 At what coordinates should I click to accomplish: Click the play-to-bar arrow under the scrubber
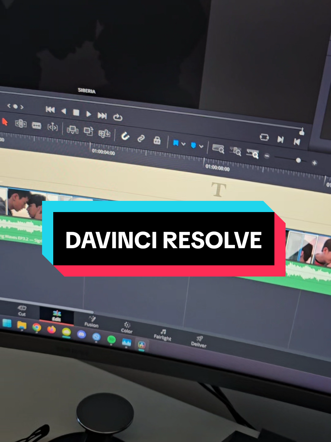280,139
